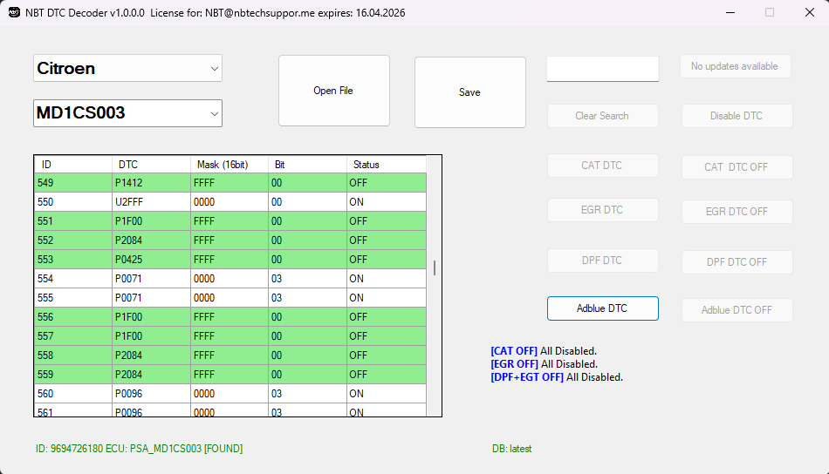
Task: Click the OFF status in row 549
Action: coord(387,183)
